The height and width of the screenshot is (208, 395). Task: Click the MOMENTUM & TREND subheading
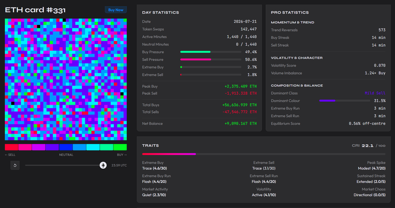coord(293,22)
